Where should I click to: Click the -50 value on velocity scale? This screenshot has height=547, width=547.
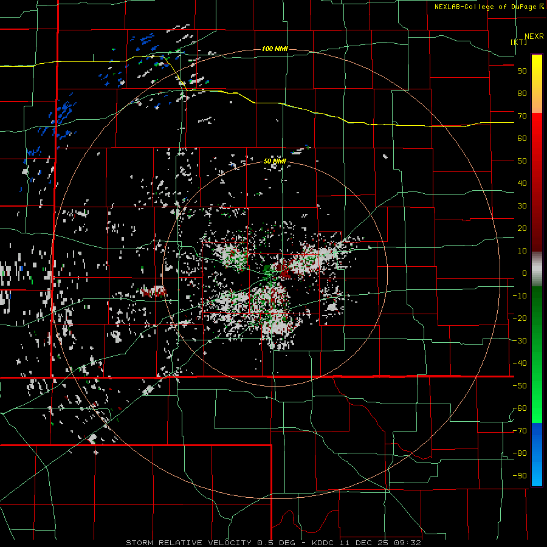[x=520, y=386]
